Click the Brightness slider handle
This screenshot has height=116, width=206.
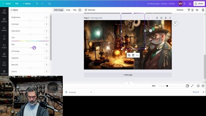pyautogui.click(x=30, y=21)
